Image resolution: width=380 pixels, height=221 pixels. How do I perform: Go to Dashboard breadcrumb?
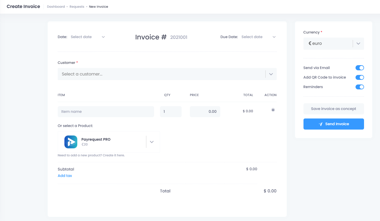[x=56, y=7]
